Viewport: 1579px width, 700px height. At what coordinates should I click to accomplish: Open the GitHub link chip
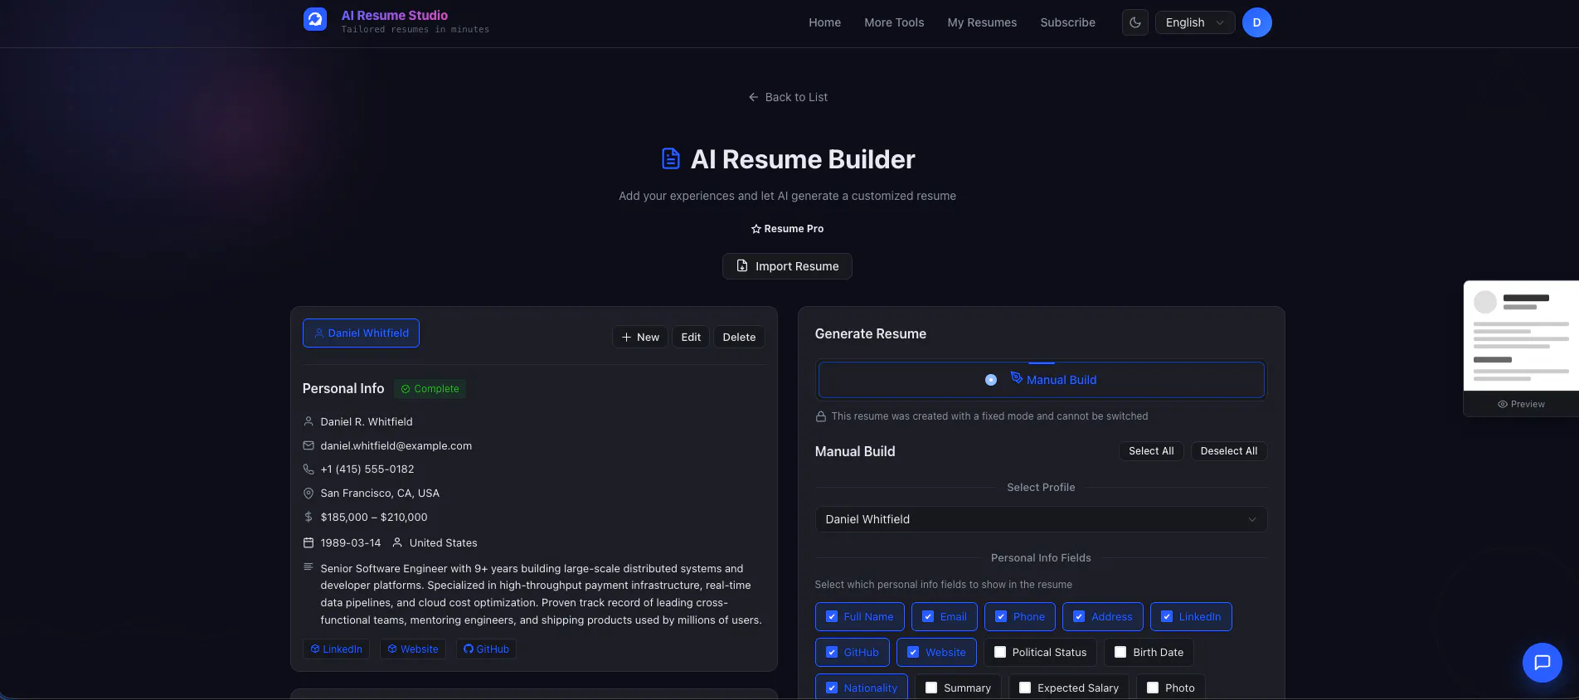(x=486, y=649)
